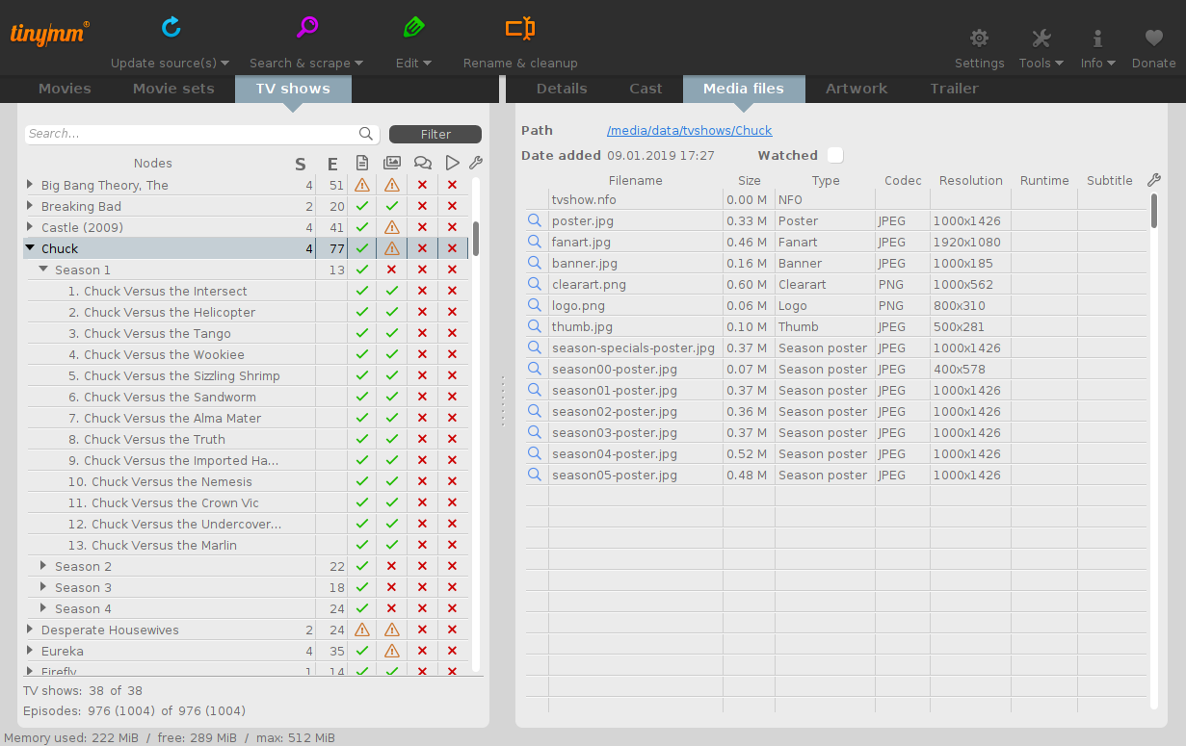Sort media files by Size column
The image size is (1186, 746).
pos(750,181)
